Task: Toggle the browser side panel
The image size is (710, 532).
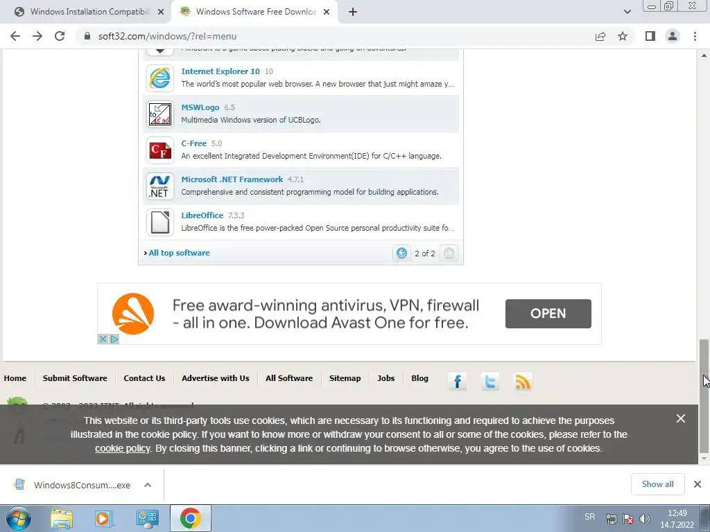Action: pos(650,36)
